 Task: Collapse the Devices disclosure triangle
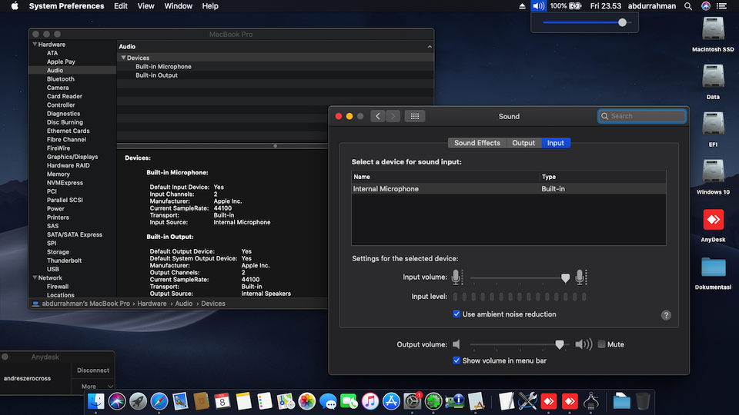click(x=123, y=58)
